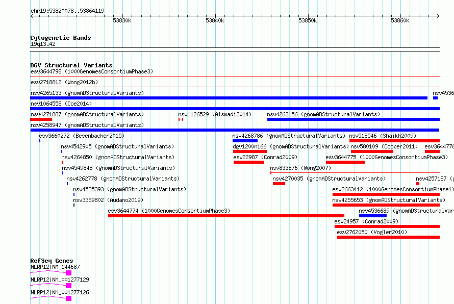Click the blue nsv4268786 variant bar
The height and width of the screenshot is (304, 454).
pyautogui.click(x=245, y=141)
